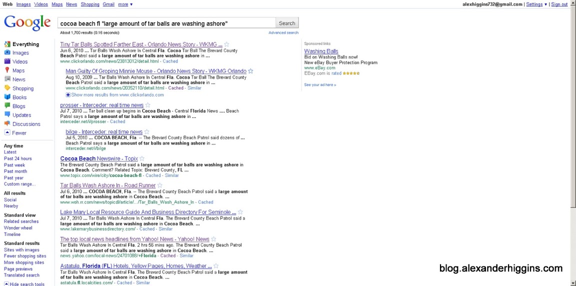Star the Tar Balls Wash Ashore Road Runner result
The width and height of the screenshot is (576, 286).
160,185
